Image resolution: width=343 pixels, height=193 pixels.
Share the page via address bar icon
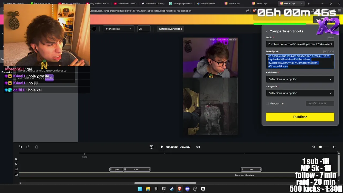[x=248, y=11]
